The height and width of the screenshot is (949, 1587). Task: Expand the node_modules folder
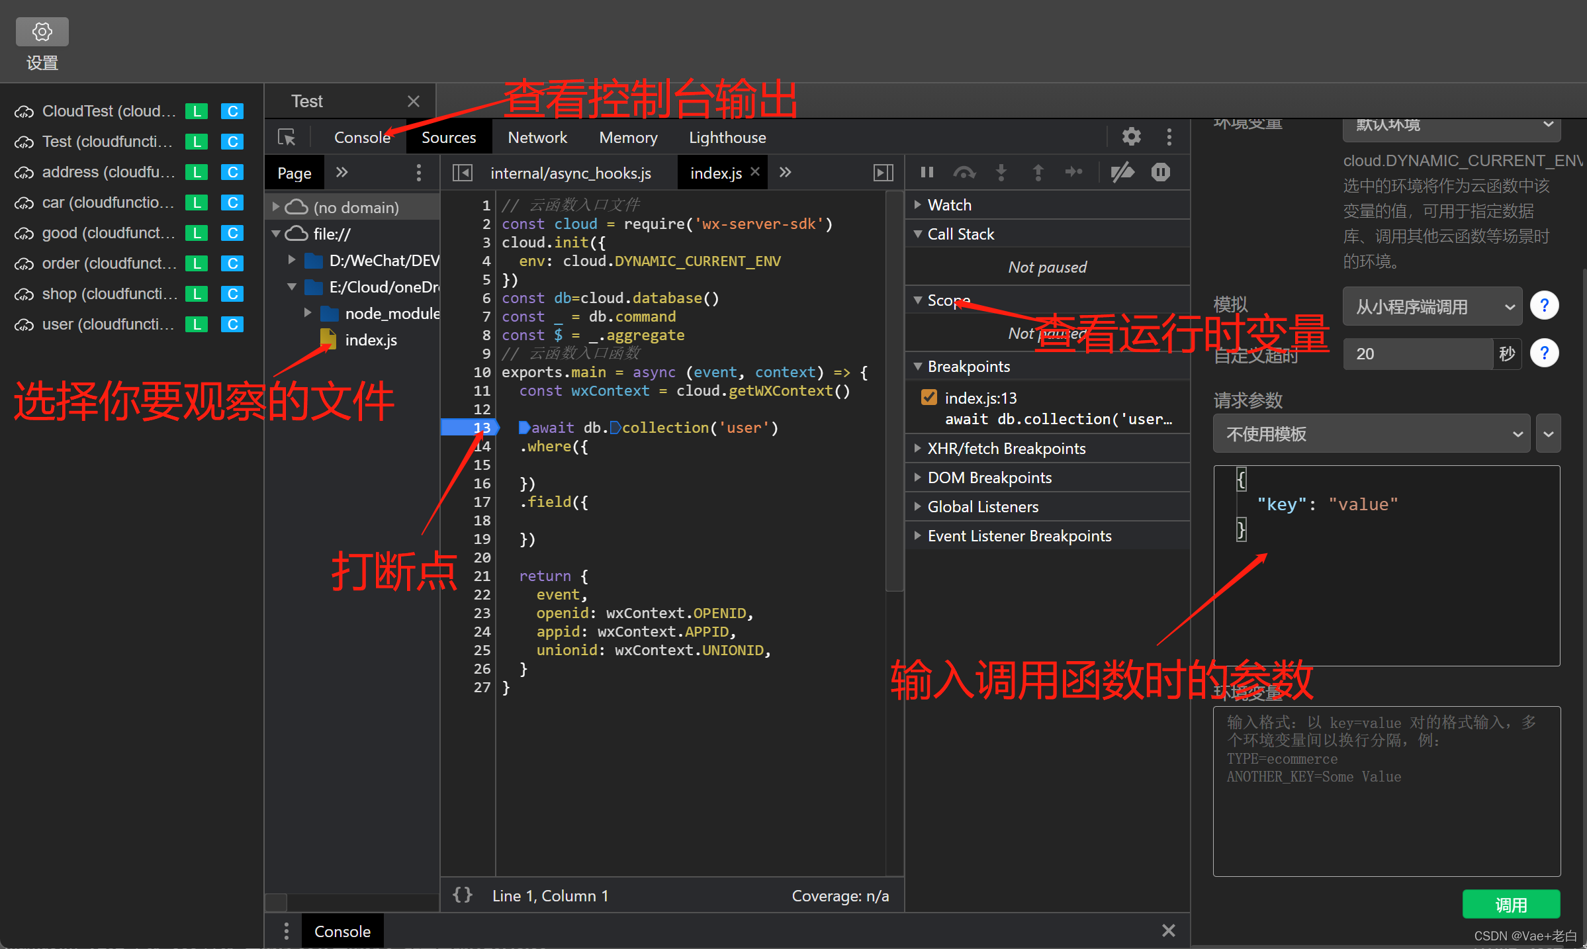[308, 313]
